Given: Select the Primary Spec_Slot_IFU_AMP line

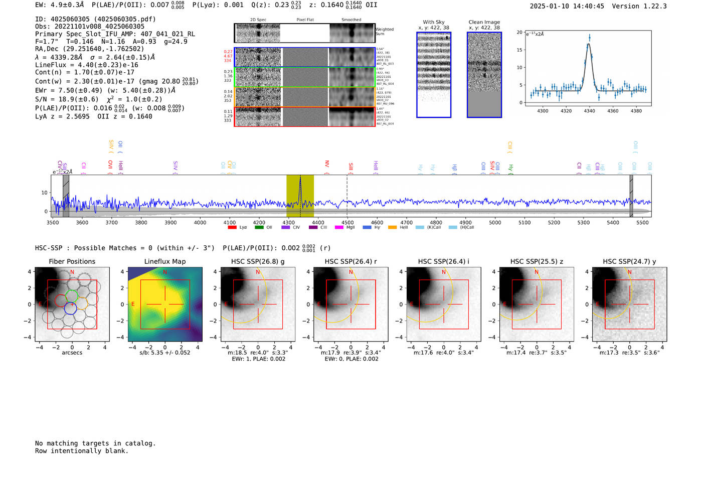Looking at the screenshot, I should click(115, 34).
